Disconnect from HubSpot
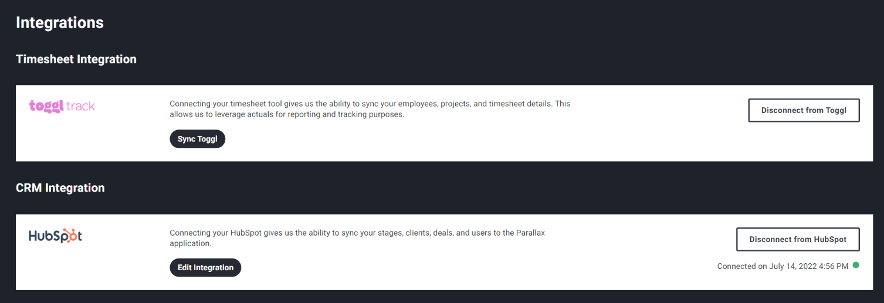 798,239
